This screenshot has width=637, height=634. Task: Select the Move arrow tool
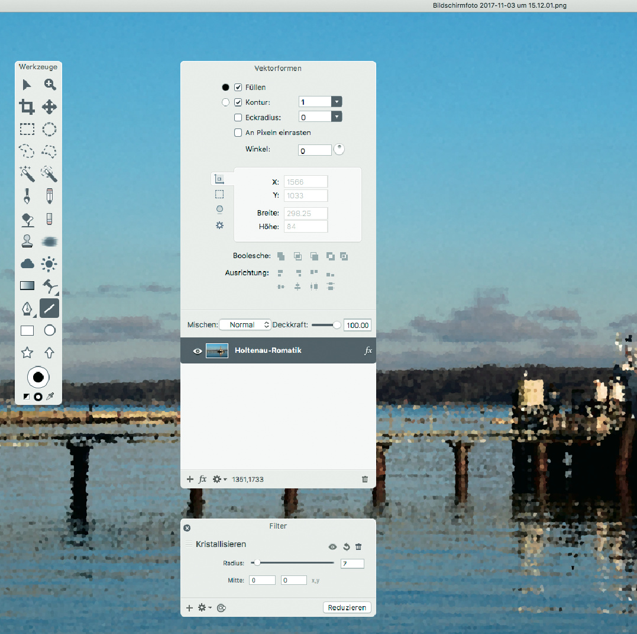[x=27, y=85]
